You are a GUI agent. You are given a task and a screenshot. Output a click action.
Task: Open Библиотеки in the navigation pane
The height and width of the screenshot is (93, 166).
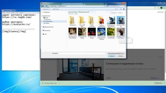[47, 16]
